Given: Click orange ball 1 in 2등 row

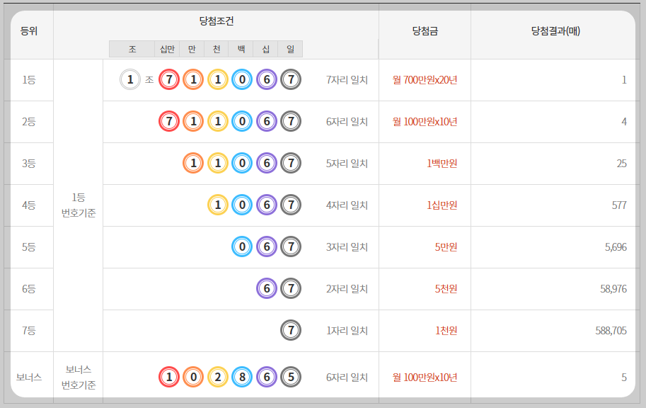Looking at the screenshot, I should 193,121.
